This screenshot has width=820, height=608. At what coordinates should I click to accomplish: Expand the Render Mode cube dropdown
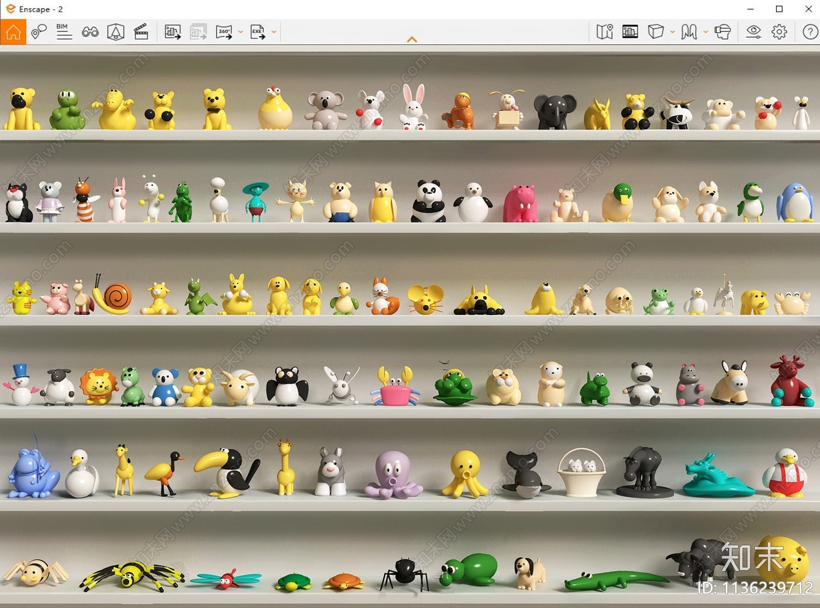click(672, 32)
